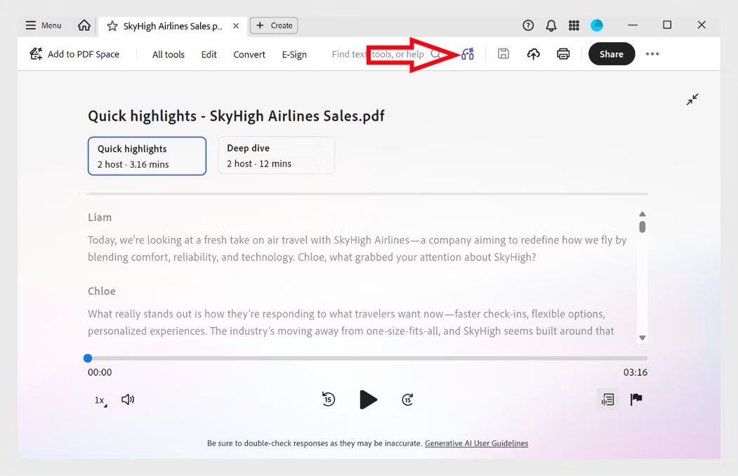Click transcript scrollbar down arrow
Image resolution: width=738 pixels, height=476 pixels.
click(x=643, y=338)
